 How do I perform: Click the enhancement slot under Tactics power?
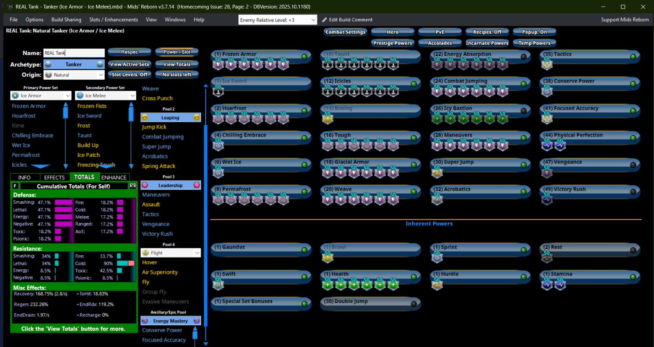pos(547,65)
